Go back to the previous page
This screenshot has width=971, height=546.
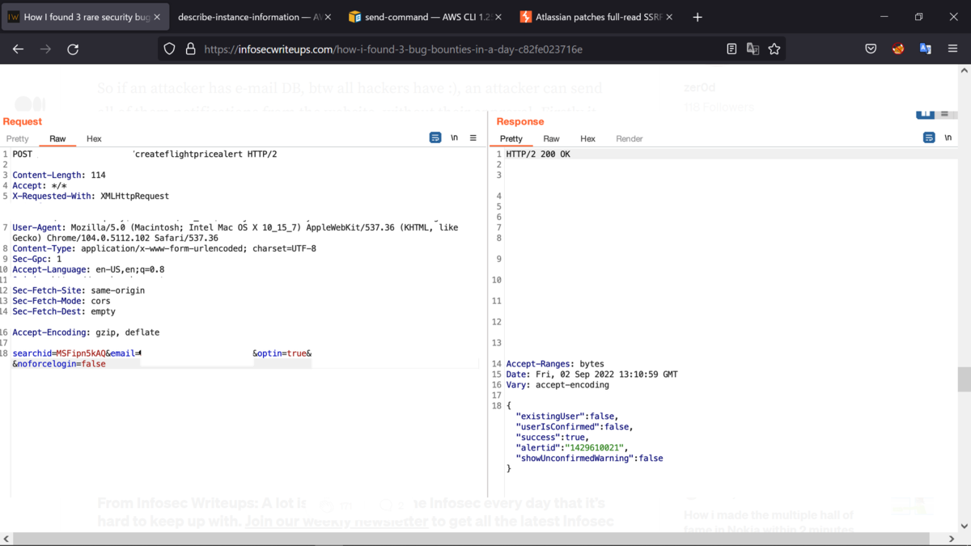[18, 49]
